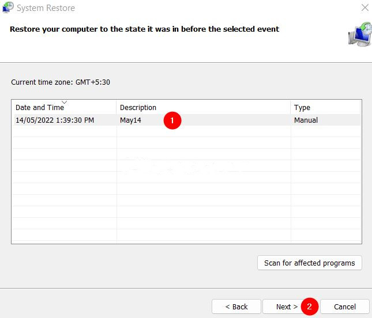Click the Current time zone label

[x=61, y=82]
